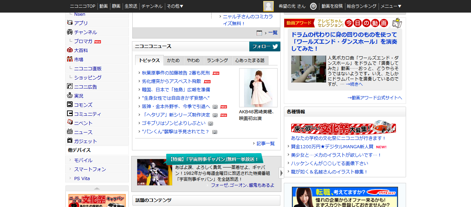Open ブロマガ sidebar sub-item
Screen dimensions: 471x207
click(x=83, y=41)
